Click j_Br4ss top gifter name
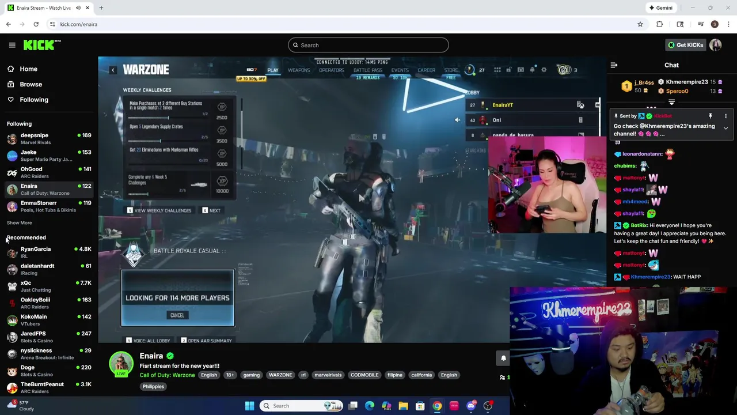 tap(644, 83)
